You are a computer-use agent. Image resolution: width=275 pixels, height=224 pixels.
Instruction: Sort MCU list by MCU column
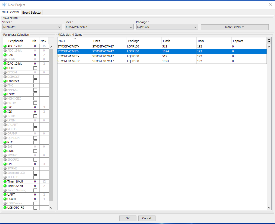pyautogui.click(x=75, y=41)
